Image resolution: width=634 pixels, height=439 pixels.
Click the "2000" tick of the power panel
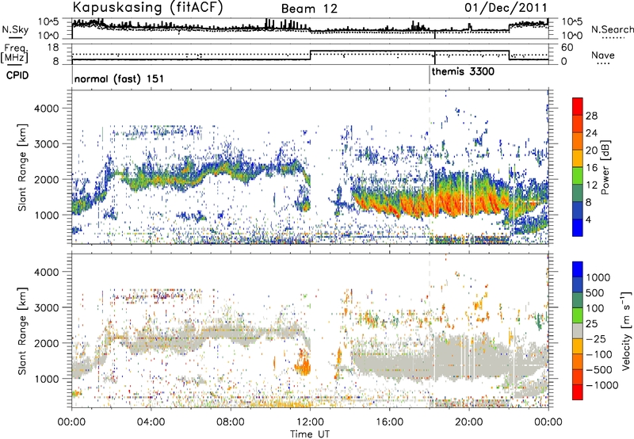tap(46, 179)
